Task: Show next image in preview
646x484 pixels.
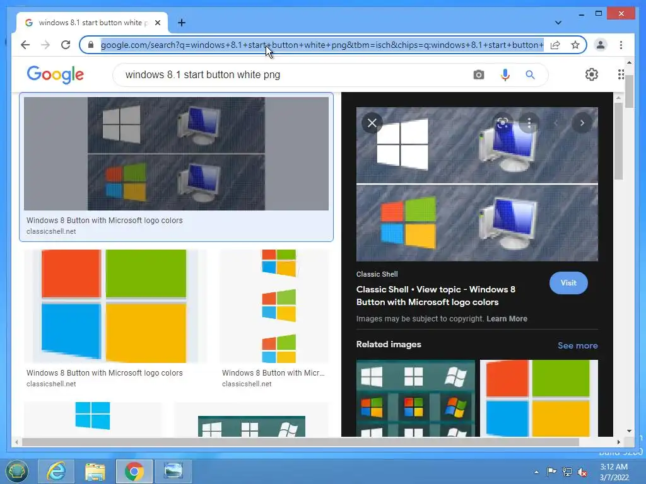Action: (582, 123)
